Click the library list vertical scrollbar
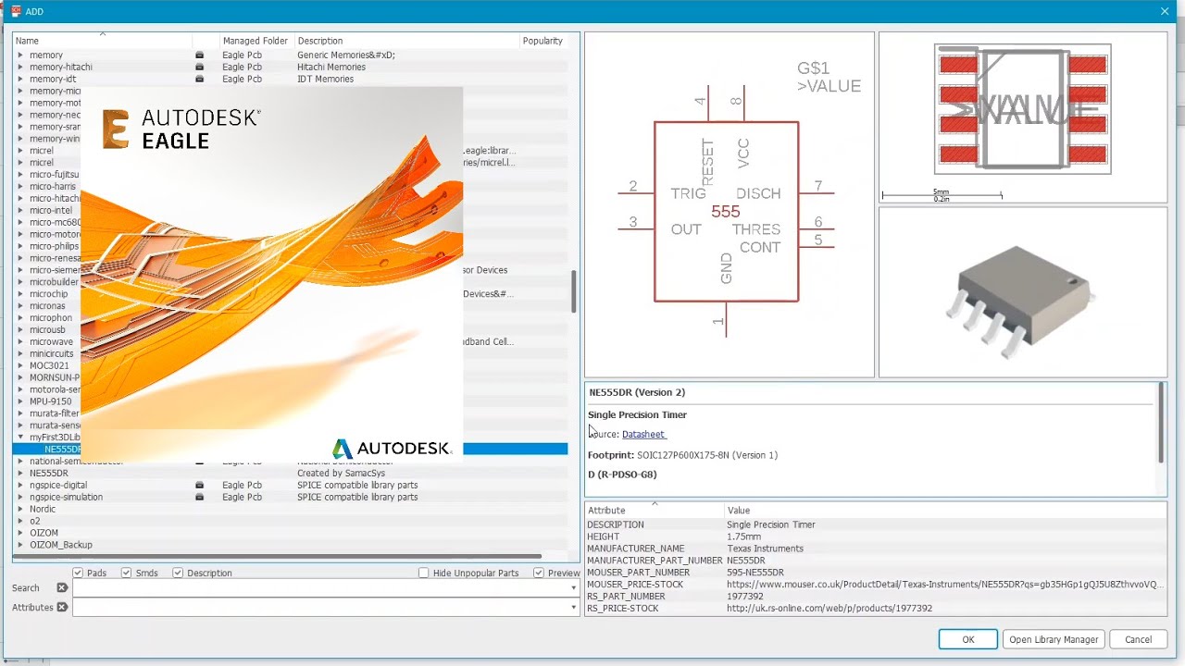The width and height of the screenshot is (1185, 666). [x=573, y=292]
